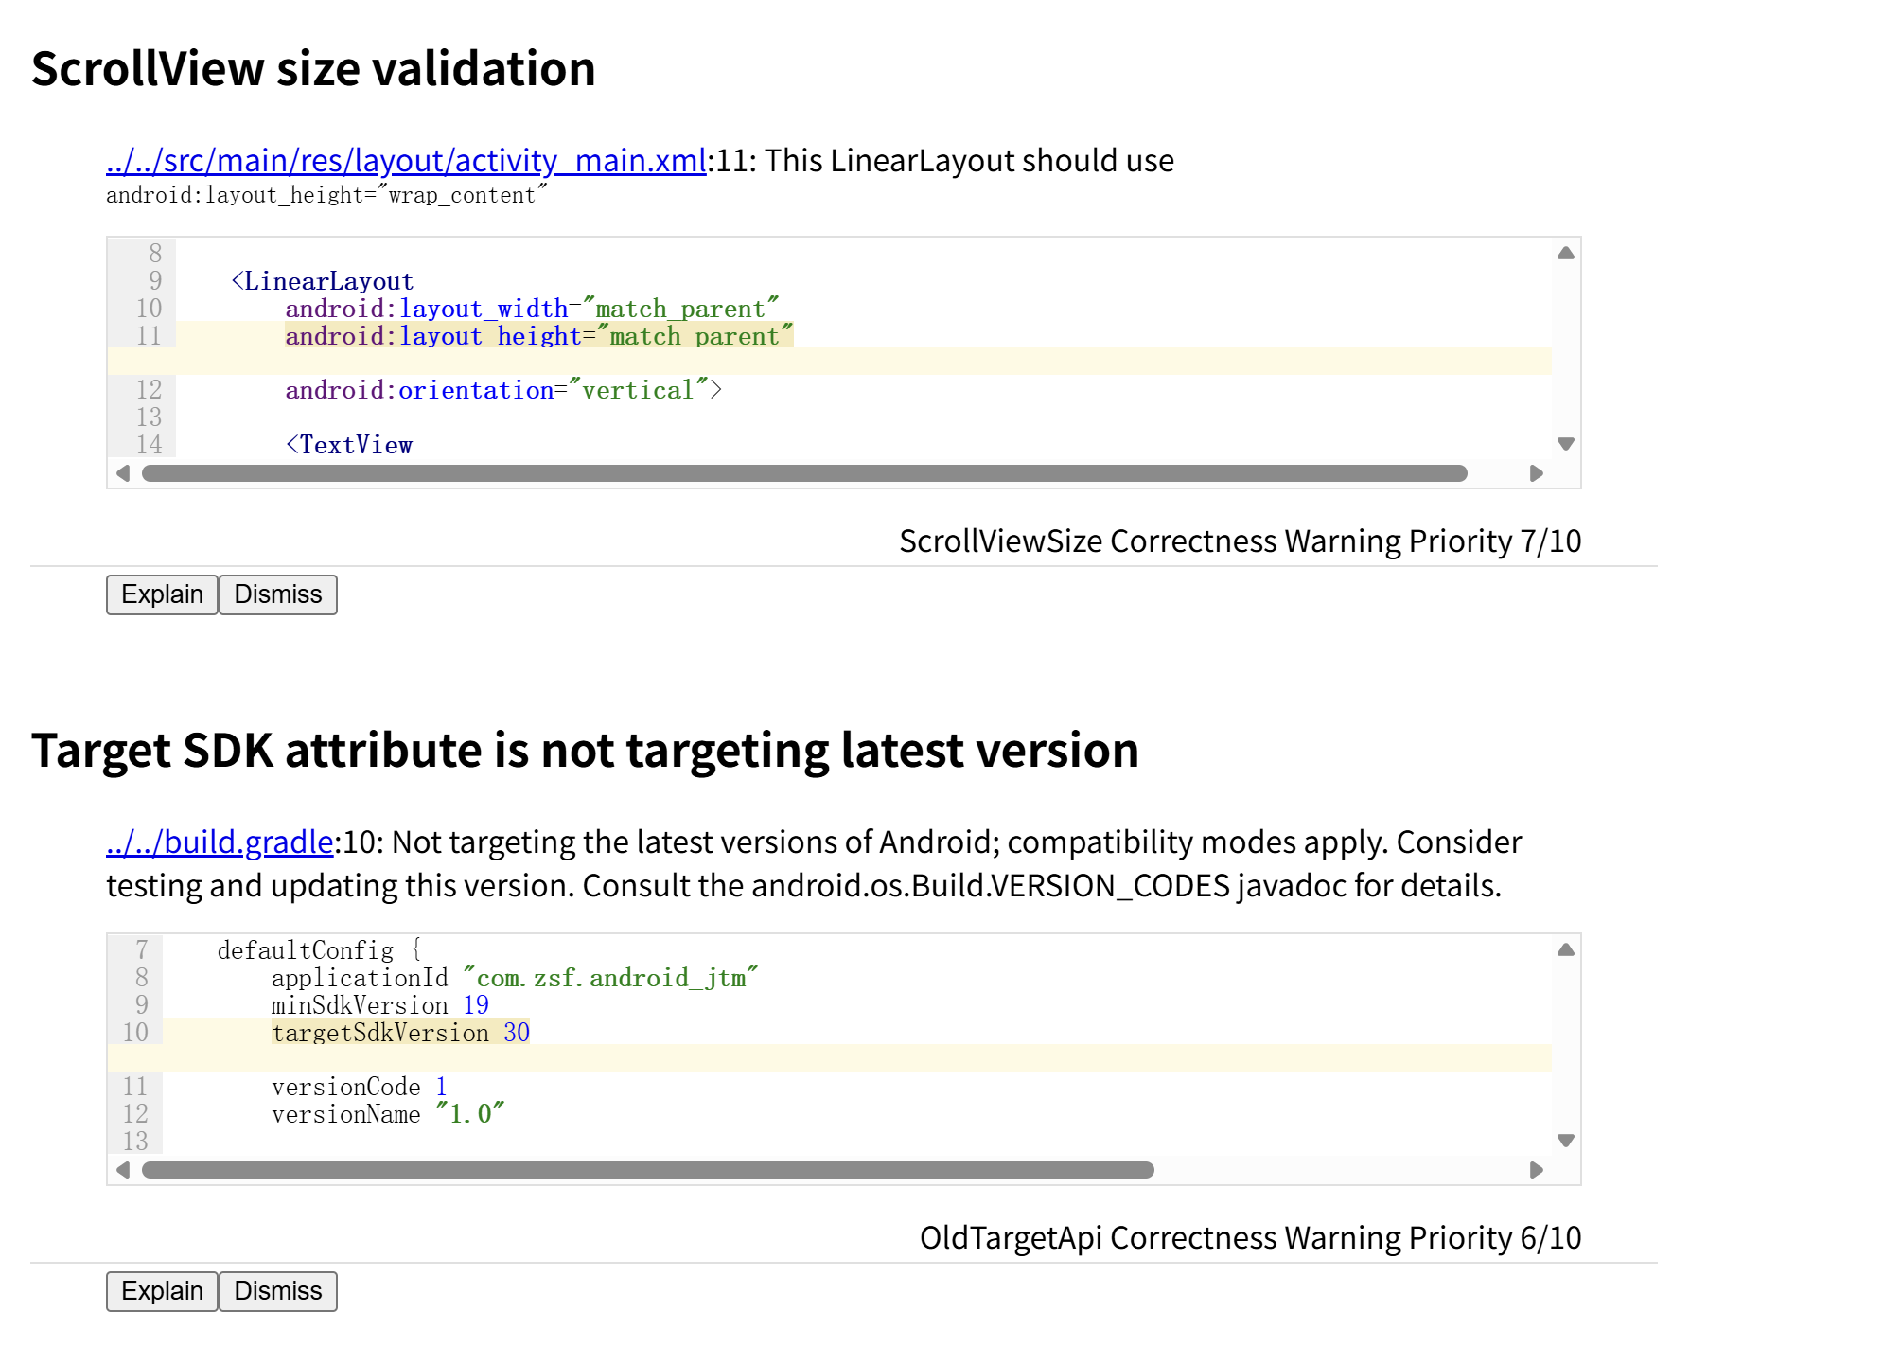Click Explain for ScrollViewSize warning
Viewport: 1901px width, 1365px height.
click(162, 594)
